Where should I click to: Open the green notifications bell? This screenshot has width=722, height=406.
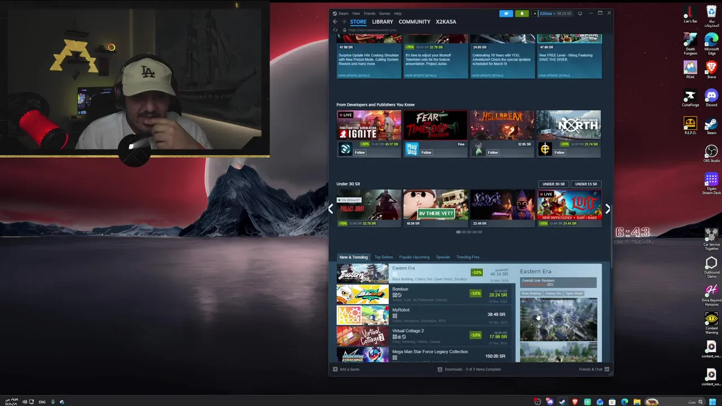pos(522,14)
